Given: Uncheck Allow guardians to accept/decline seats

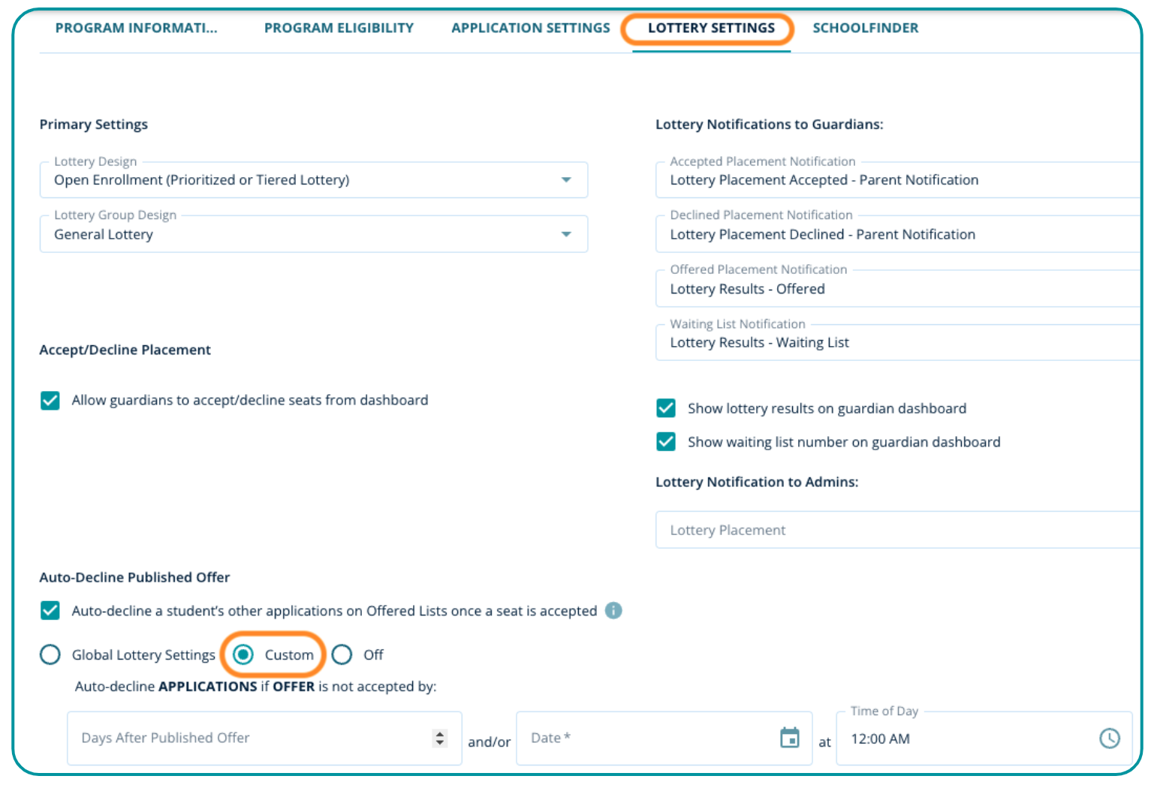Looking at the screenshot, I should click(x=50, y=401).
